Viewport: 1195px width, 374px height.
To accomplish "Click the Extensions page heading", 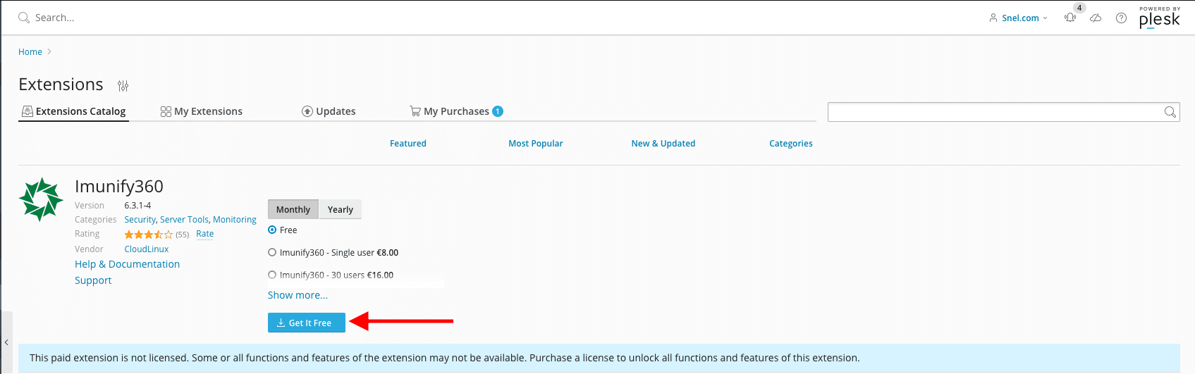I will (x=61, y=85).
